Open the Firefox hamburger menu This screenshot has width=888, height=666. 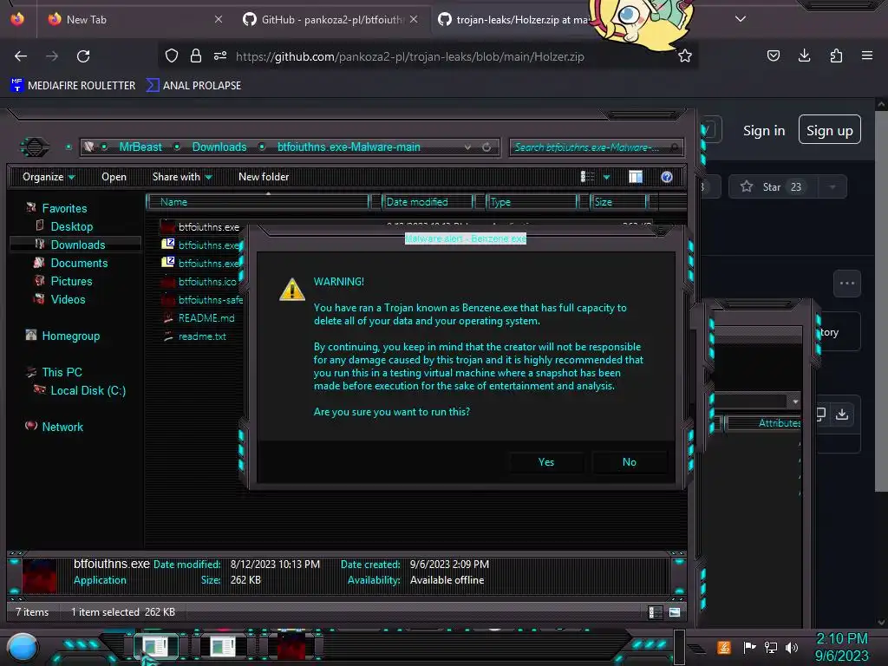coord(867,55)
